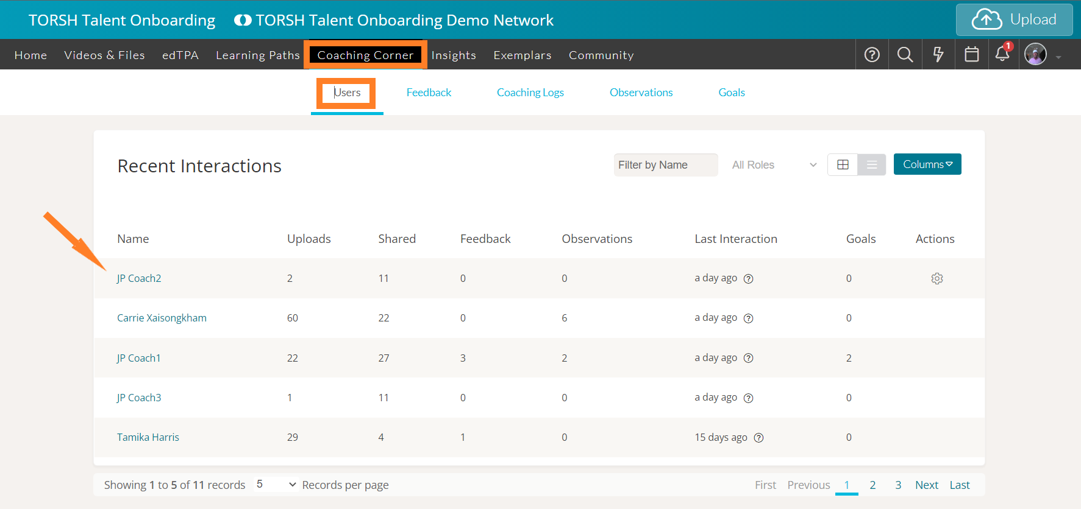
Task: Open the help question mark icon in navbar
Action: 872,55
